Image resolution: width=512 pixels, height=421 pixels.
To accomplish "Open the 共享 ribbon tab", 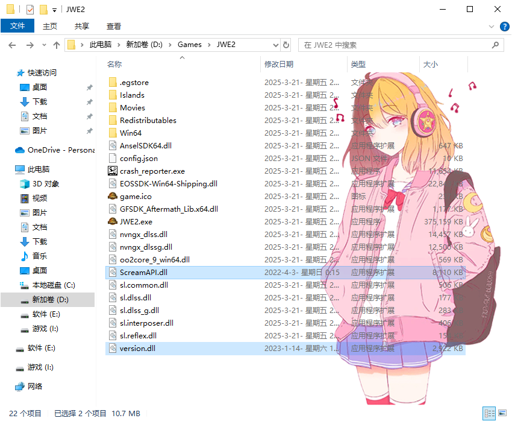I will point(82,26).
